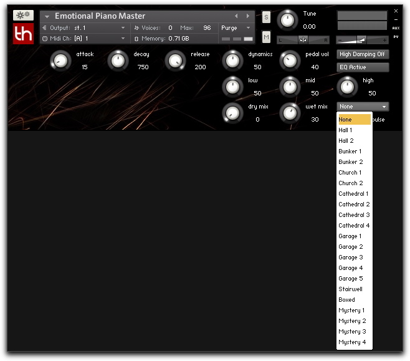410x361 pixels.
Task: Choose Cathedral 1 impulse
Action: [x=355, y=193]
